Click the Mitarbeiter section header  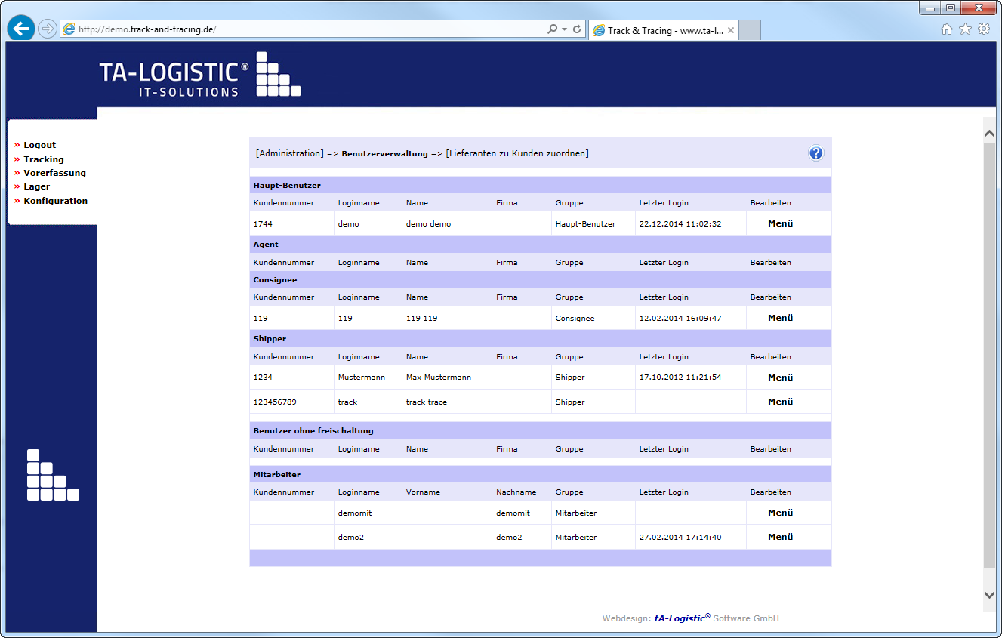click(541, 474)
